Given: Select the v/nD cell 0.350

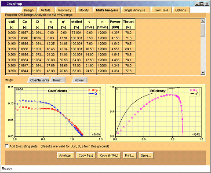Looking at the screenshot, I should coord(12,71).
